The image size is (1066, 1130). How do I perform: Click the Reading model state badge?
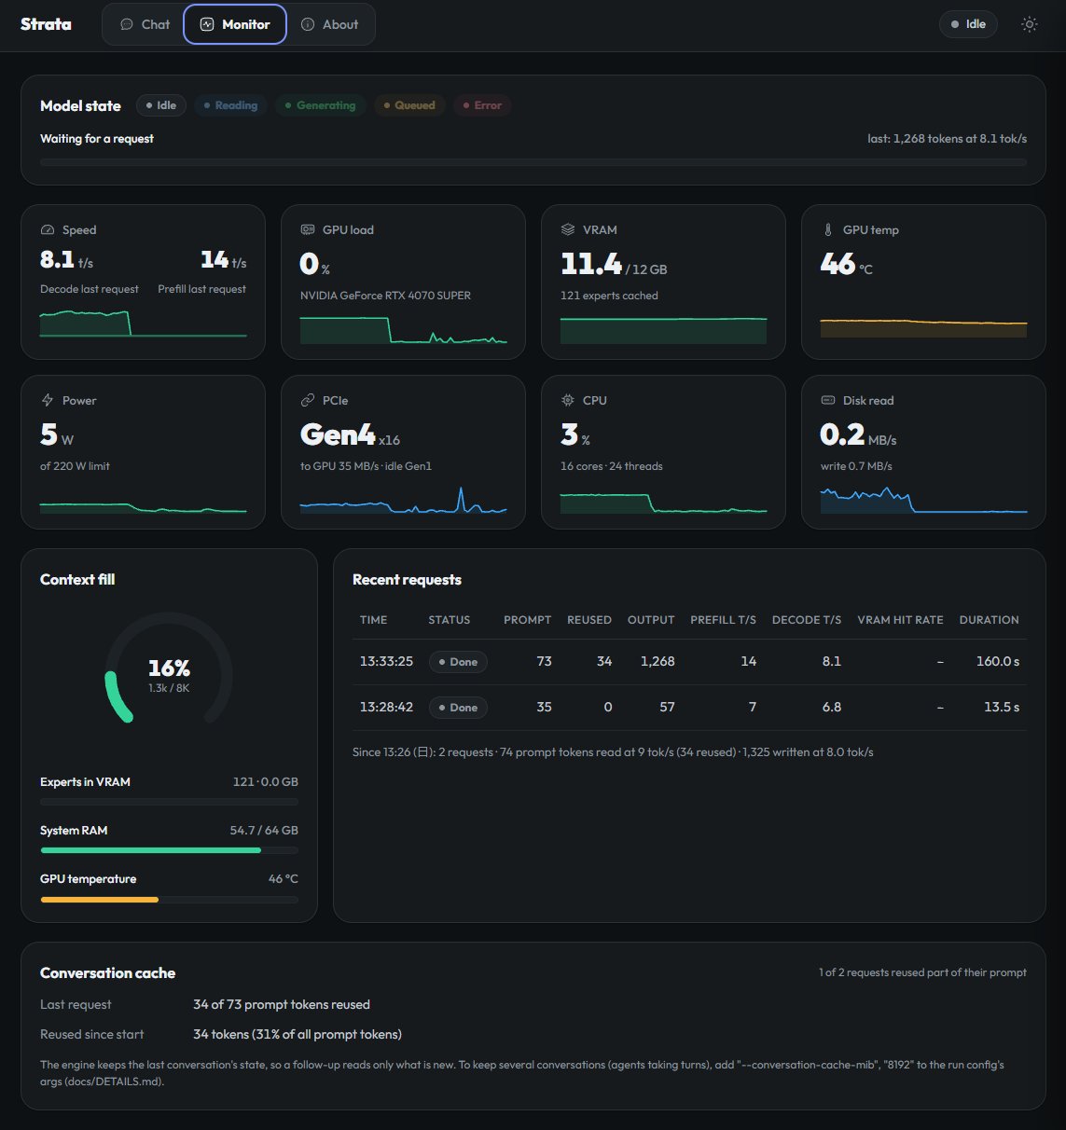pos(230,105)
